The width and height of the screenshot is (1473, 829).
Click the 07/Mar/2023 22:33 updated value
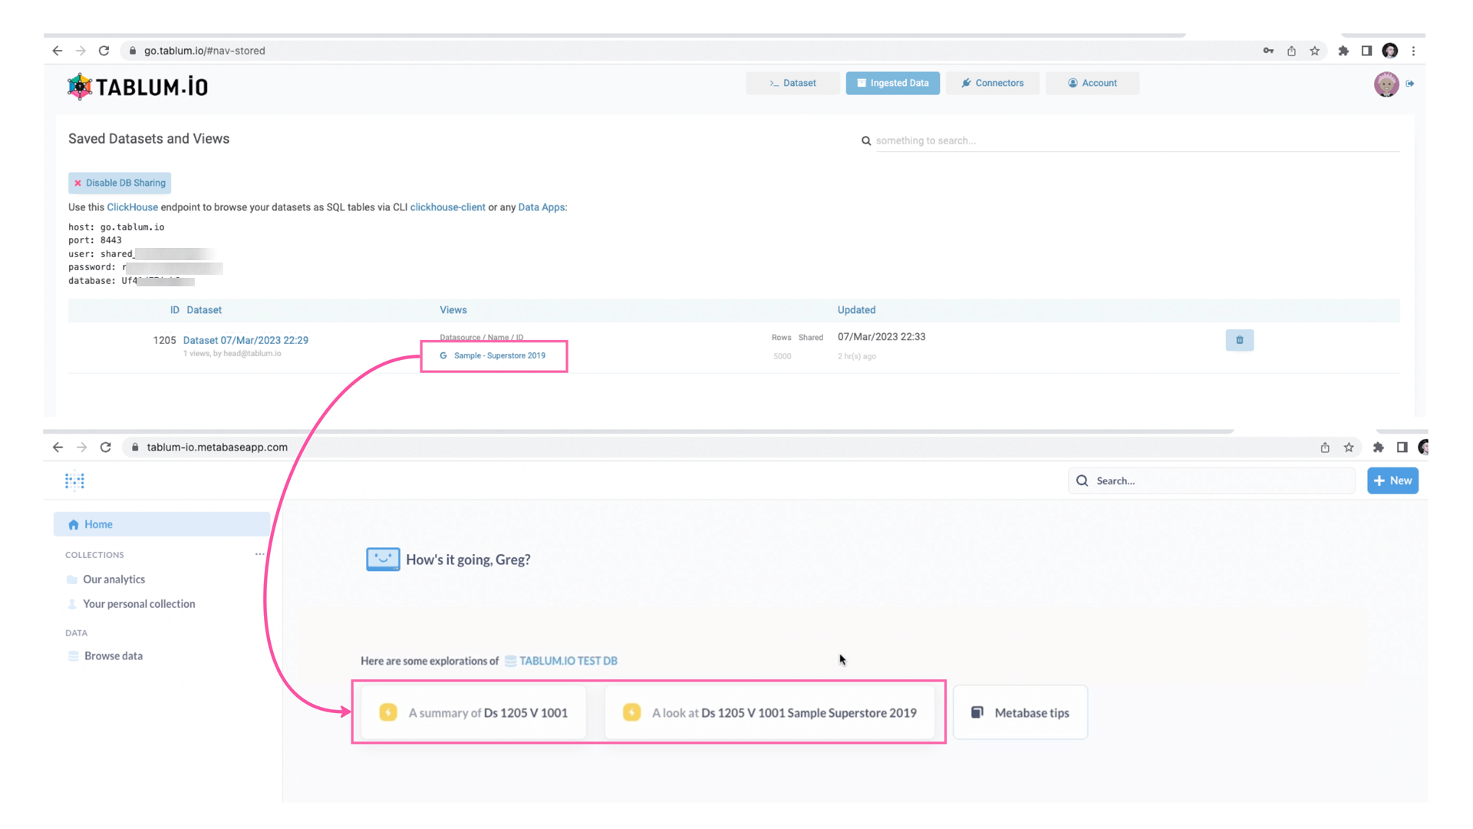point(881,337)
